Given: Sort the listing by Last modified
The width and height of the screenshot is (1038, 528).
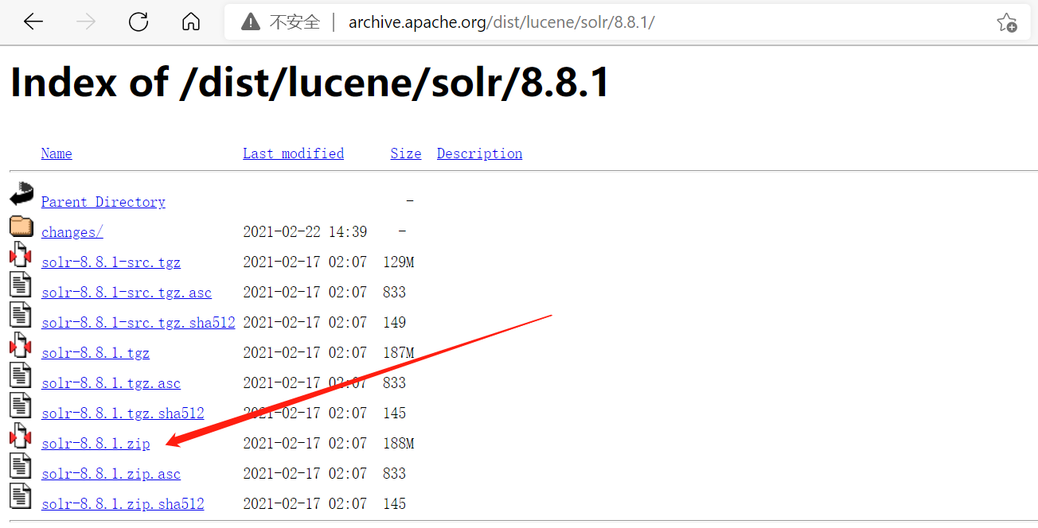Looking at the screenshot, I should click(294, 153).
